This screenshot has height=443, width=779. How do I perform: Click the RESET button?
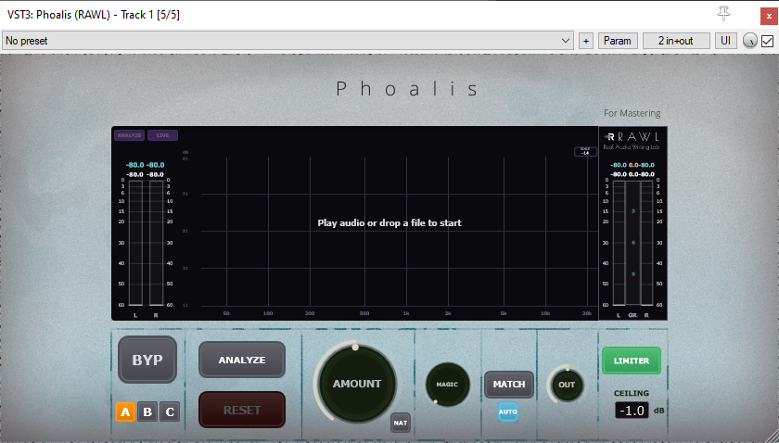pos(242,410)
